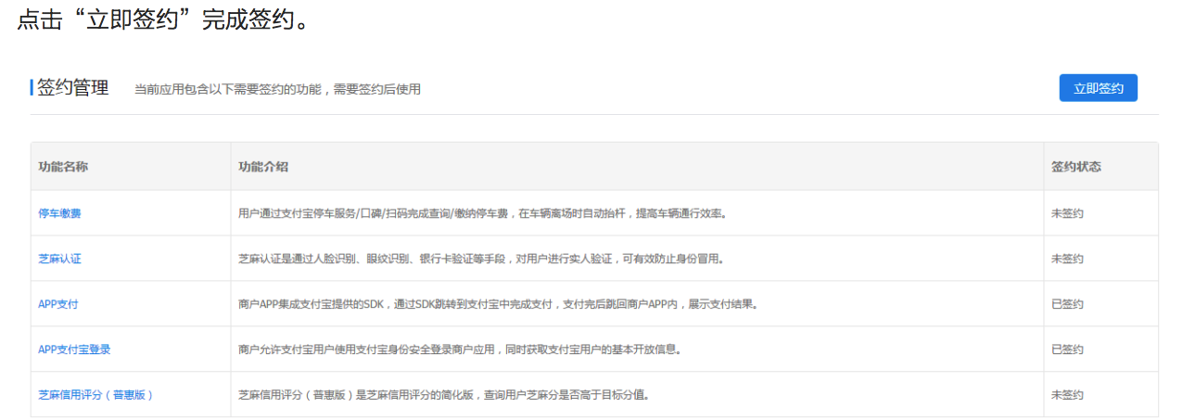Click the 芝麻信用评分 description text
Viewport: 1183px width, 420px height.
coord(444,395)
